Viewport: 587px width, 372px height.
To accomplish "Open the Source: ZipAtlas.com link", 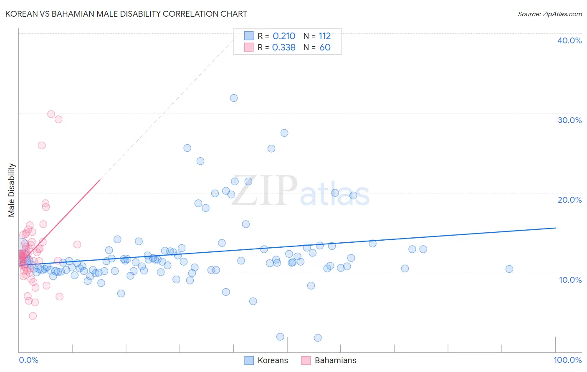I will [x=550, y=14].
